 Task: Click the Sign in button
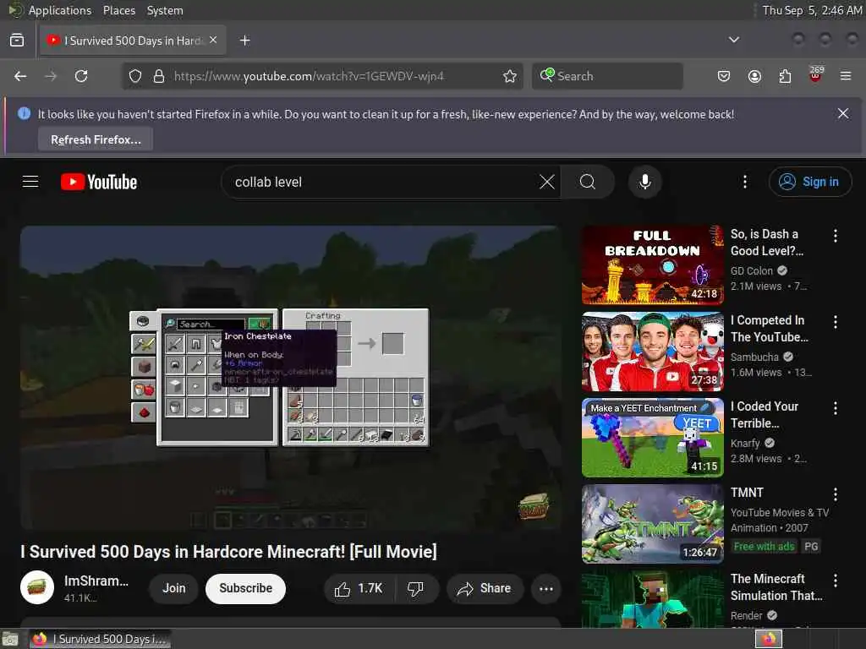point(809,182)
